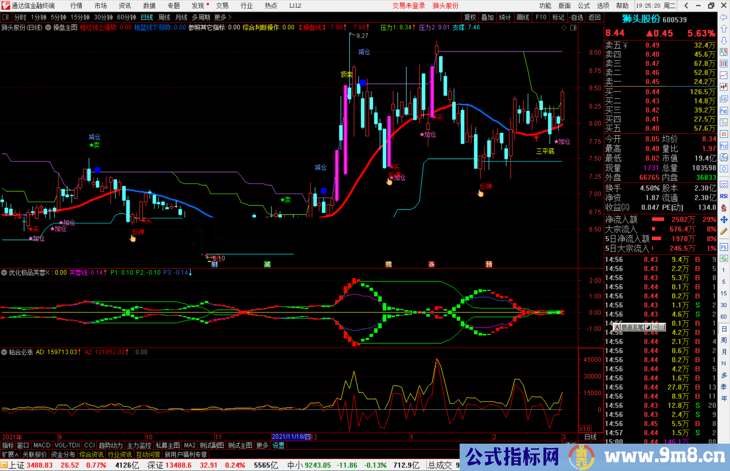Switch to the 周线 period tab
This screenshot has height=471, width=730.
164,17
